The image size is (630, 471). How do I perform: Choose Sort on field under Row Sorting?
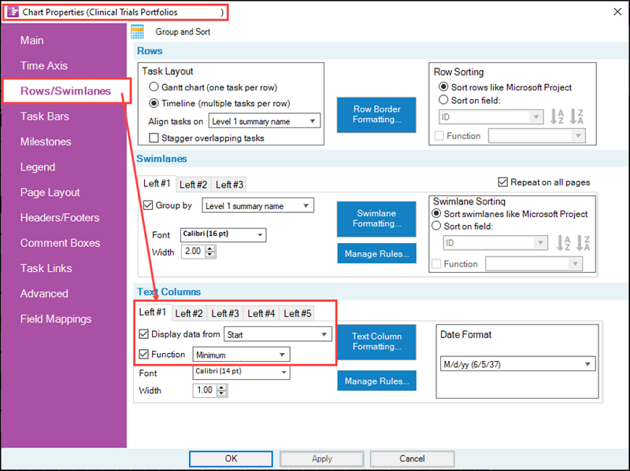(x=443, y=100)
